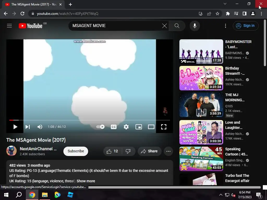This screenshot has height=200, width=267.
Task: Open volume tray icon
Action: coord(233,195)
